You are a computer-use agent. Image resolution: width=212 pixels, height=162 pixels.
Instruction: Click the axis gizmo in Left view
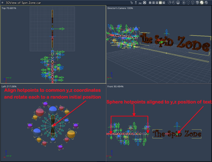pos(7,154)
